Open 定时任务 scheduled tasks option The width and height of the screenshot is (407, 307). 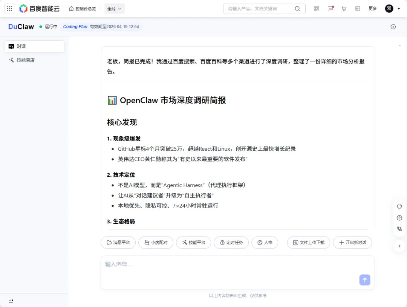click(x=231, y=243)
